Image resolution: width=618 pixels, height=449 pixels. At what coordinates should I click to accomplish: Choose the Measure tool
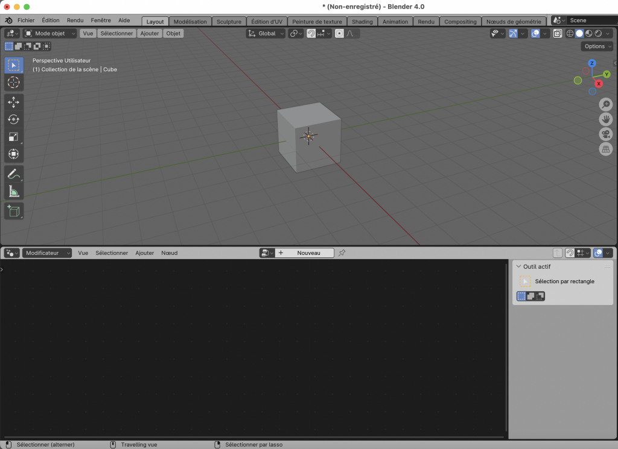tap(14, 192)
